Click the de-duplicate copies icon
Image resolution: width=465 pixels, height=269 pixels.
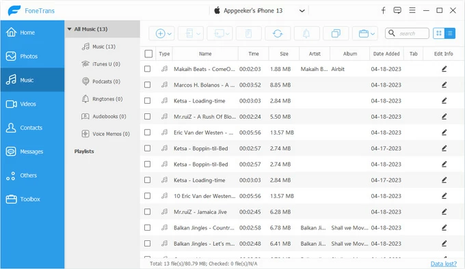tap(336, 33)
